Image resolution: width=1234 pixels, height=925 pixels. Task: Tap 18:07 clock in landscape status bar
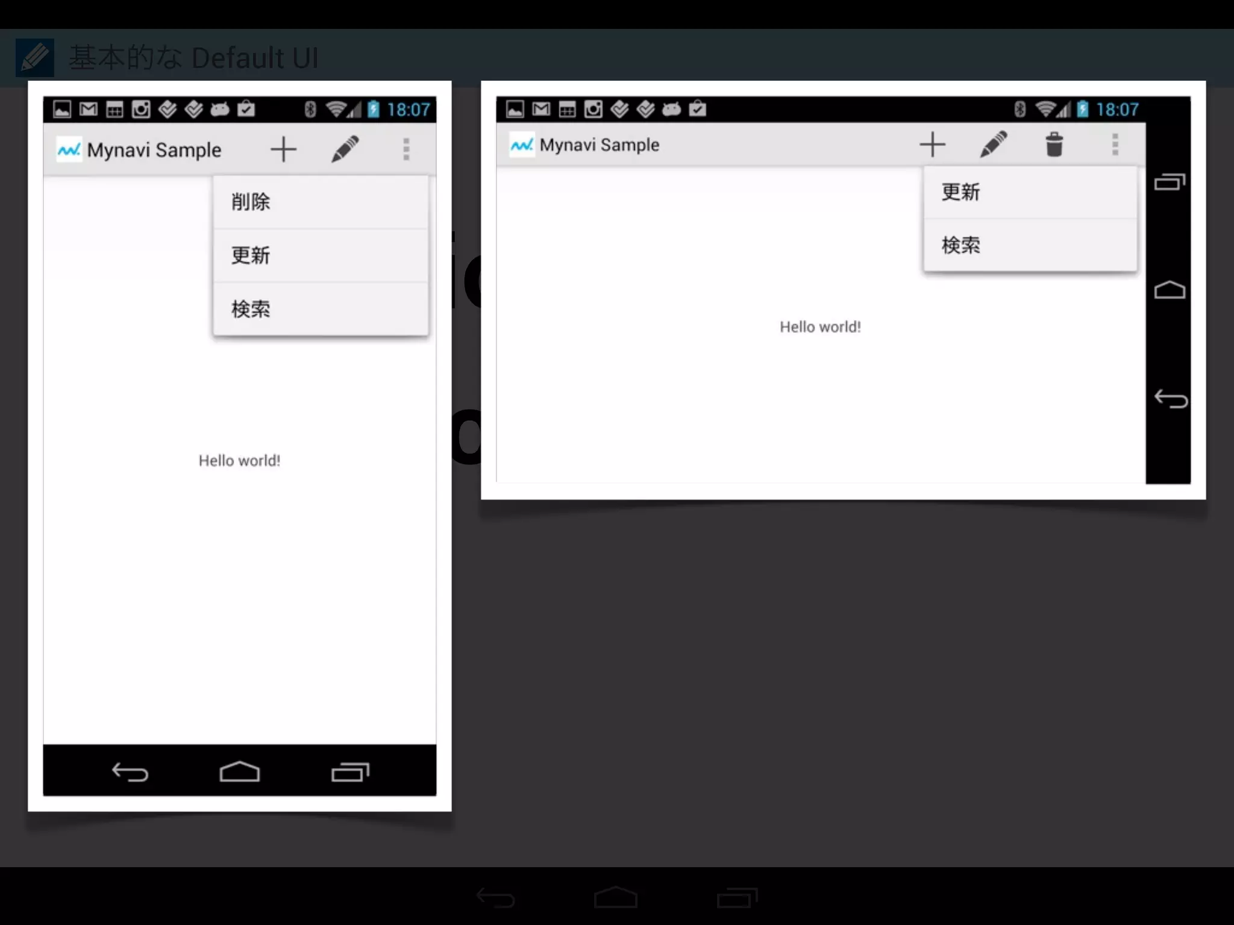(x=1117, y=110)
